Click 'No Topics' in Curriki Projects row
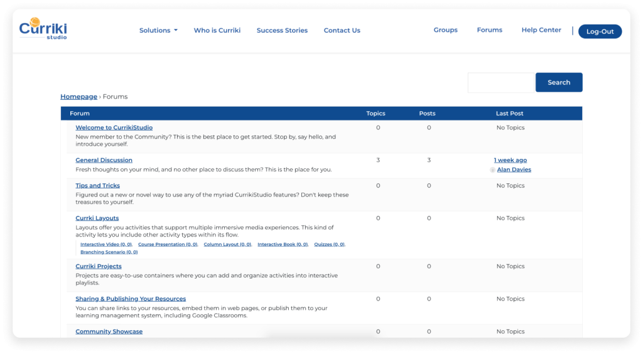The image size is (643, 354). pos(510,266)
